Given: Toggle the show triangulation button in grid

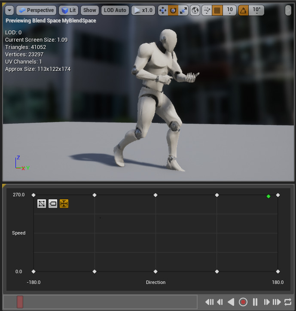Looking at the screenshot, I should [42, 204].
